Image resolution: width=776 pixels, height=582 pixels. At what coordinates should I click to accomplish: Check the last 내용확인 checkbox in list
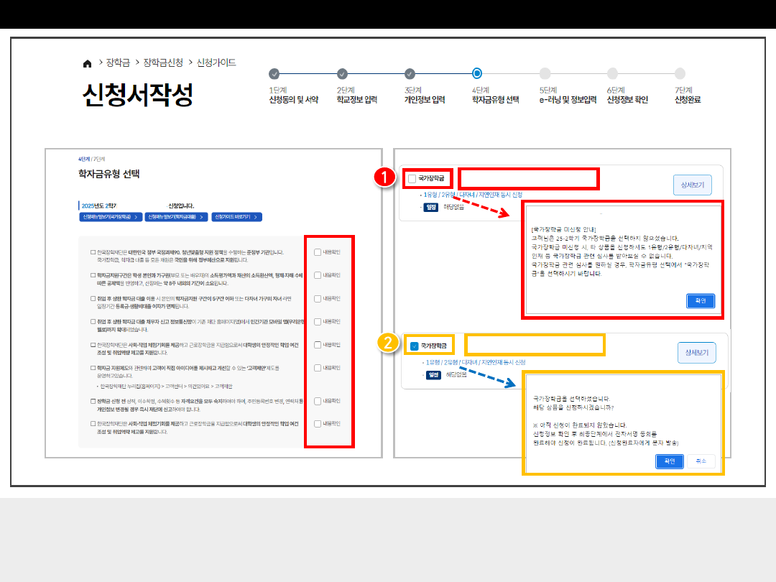318,424
